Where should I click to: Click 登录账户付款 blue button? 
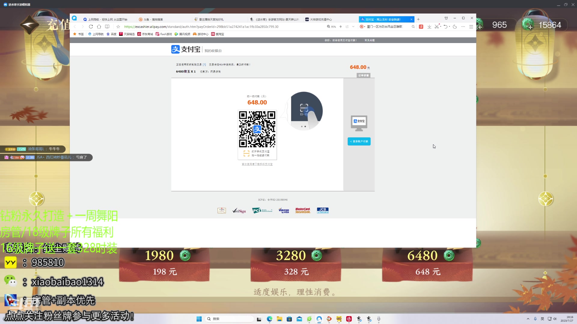tap(359, 141)
